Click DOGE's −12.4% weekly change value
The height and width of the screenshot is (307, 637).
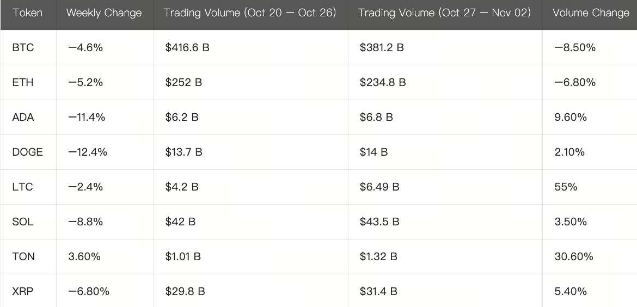click(88, 152)
